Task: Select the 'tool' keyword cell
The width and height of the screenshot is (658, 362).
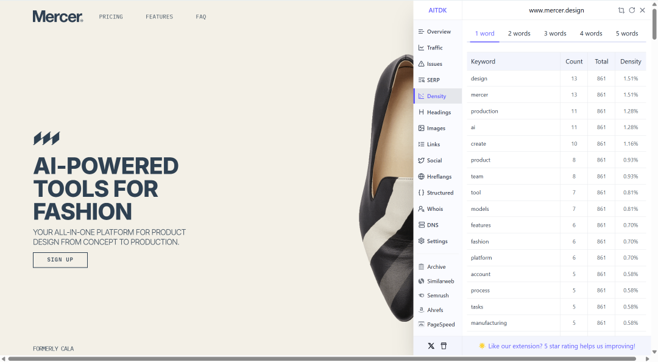Action: [514, 193]
